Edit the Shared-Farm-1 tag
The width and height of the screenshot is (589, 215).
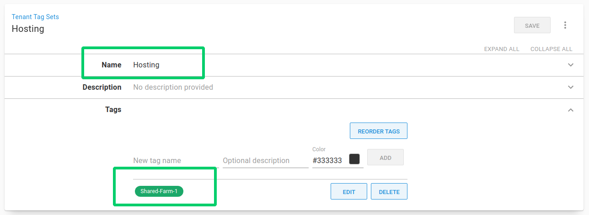[349, 192]
